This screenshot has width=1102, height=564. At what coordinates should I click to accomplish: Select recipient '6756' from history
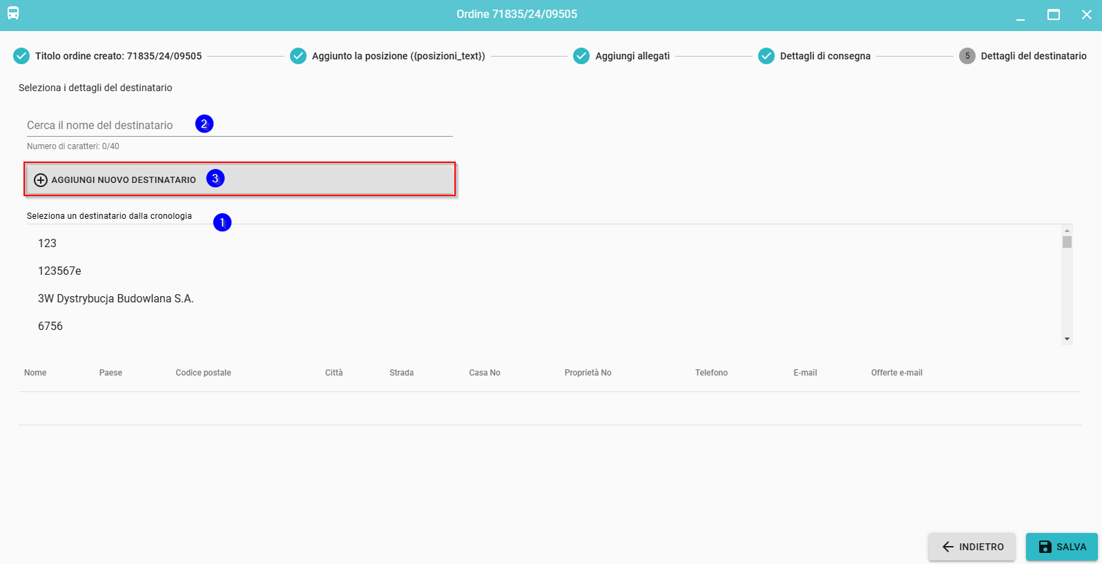tap(50, 327)
